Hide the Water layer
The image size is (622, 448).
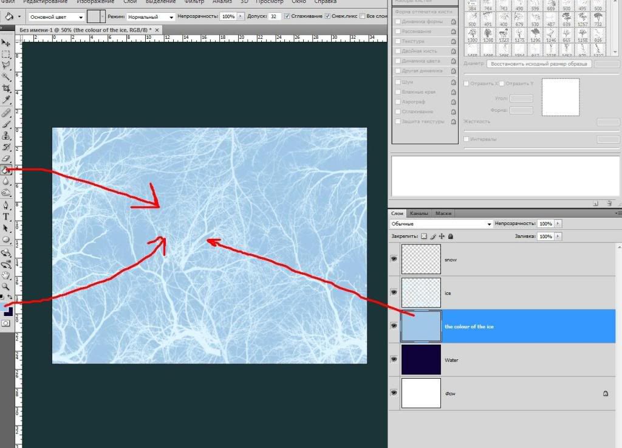click(x=394, y=359)
